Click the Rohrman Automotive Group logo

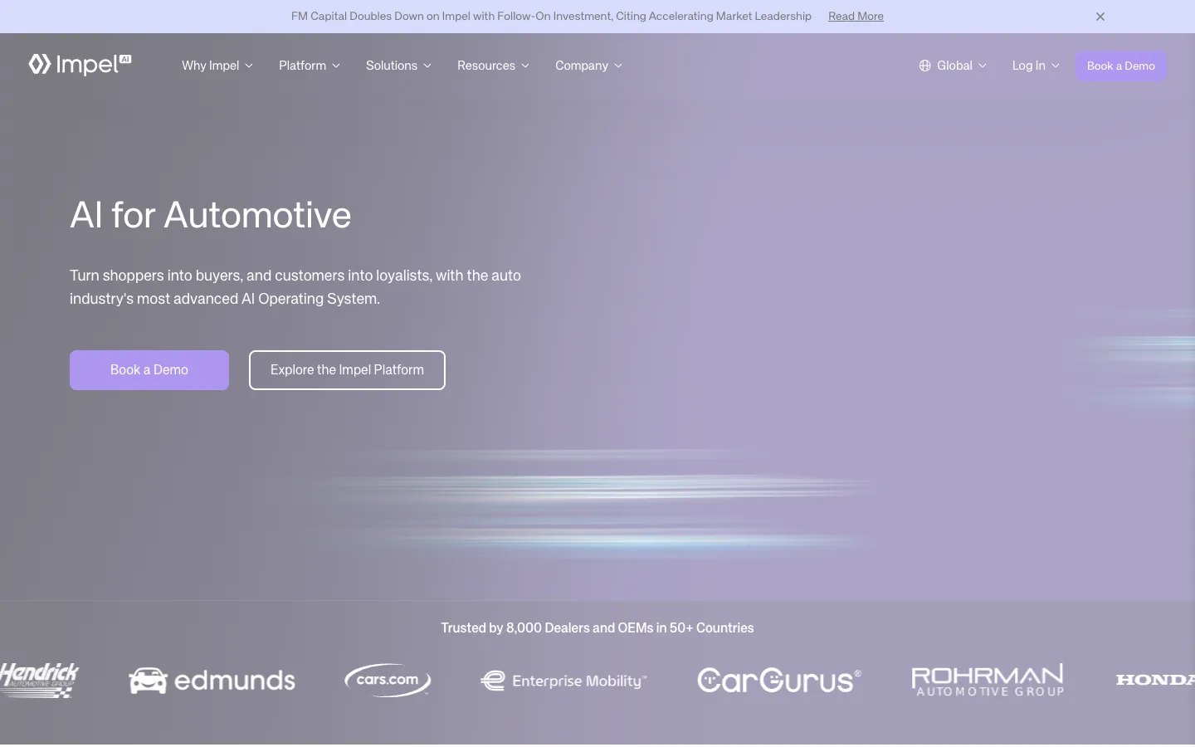tap(988, 681)
